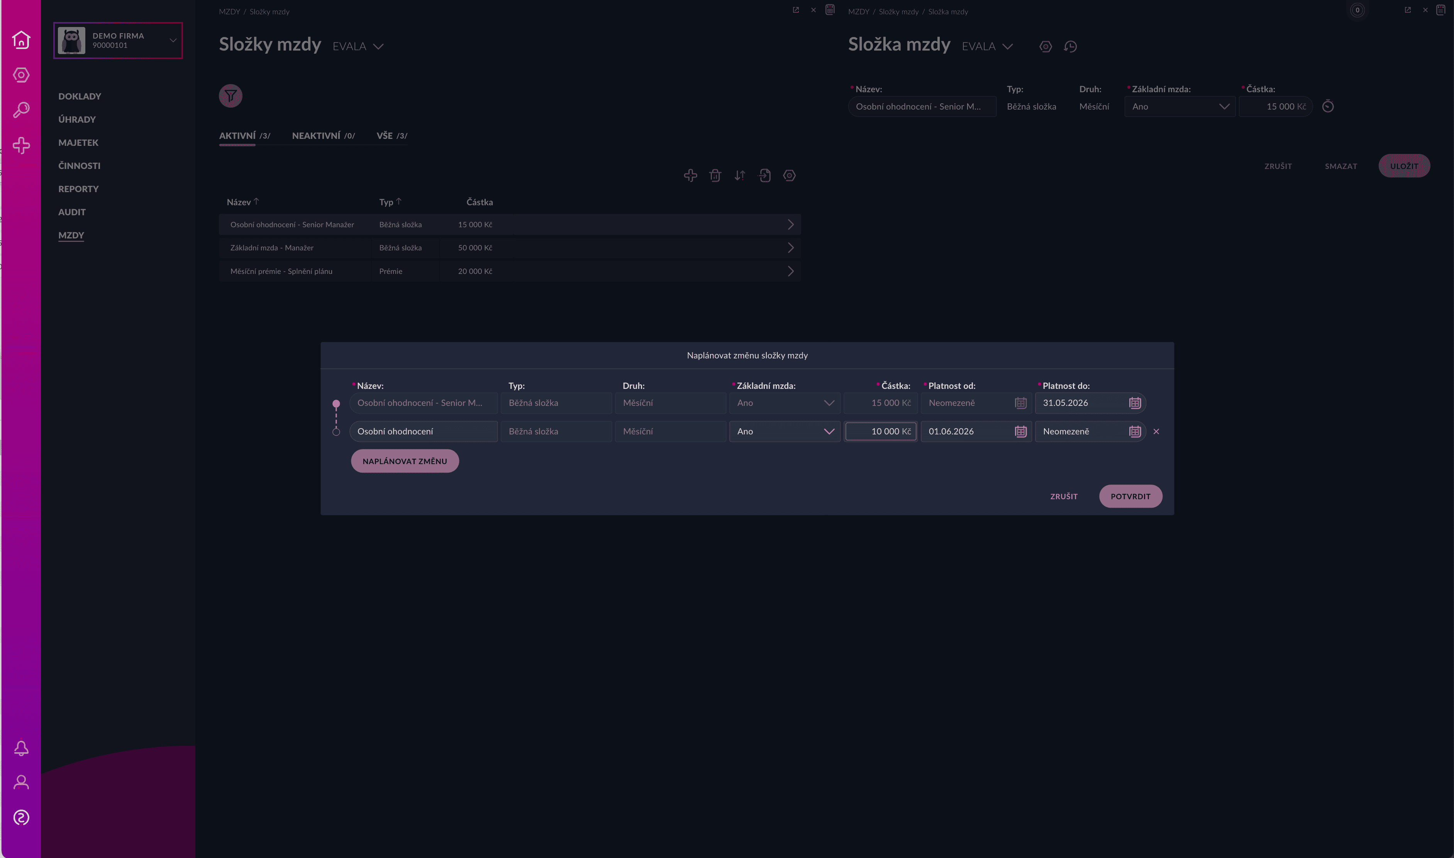
Task: Expand DEMO FIRMA company selector
Action: [x=118, y=41]
